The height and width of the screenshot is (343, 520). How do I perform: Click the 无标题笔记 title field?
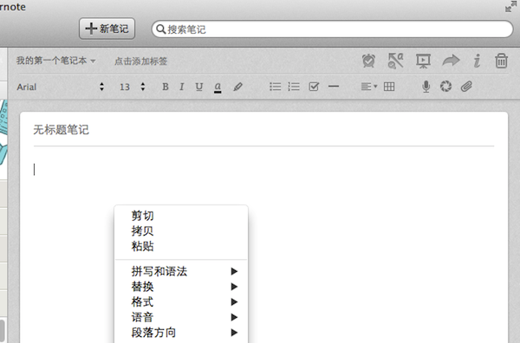tap(263, 130)
